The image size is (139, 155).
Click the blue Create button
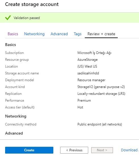coord(29,150)
